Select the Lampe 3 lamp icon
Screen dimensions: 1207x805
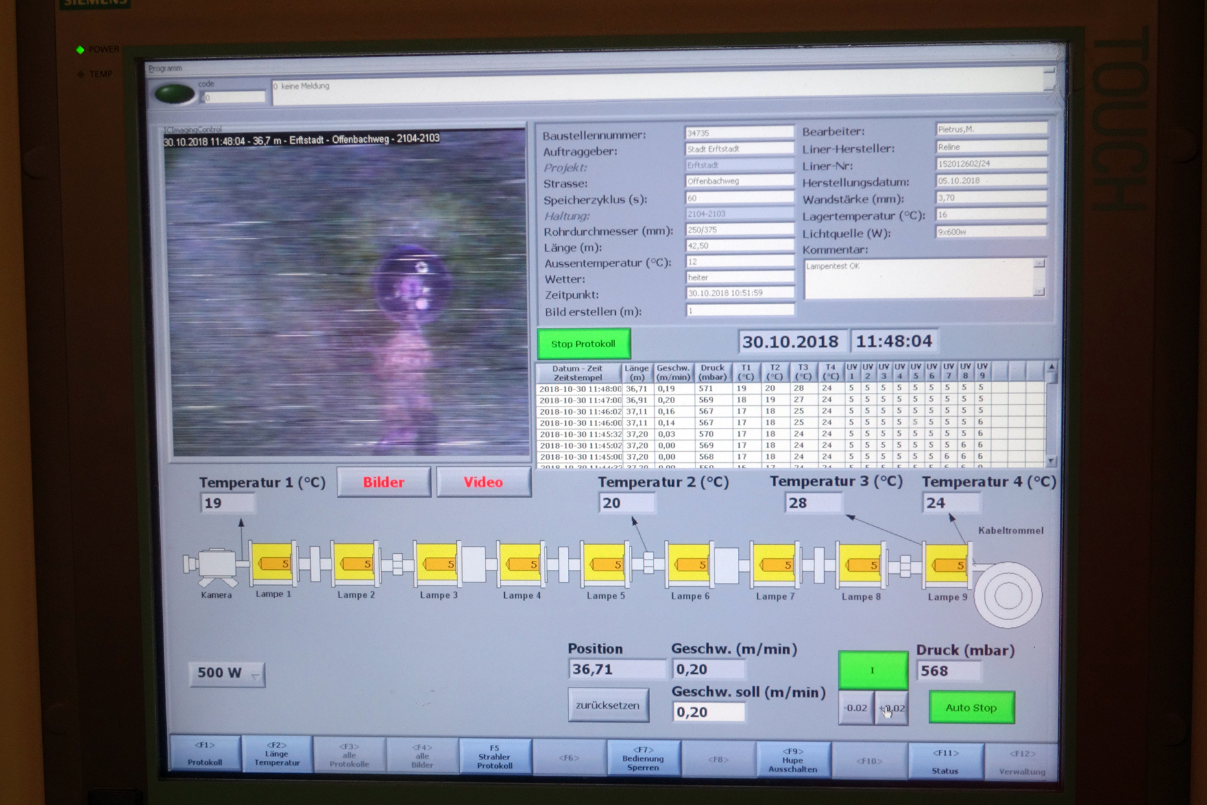pyautogui.click(x=437, y=563)
